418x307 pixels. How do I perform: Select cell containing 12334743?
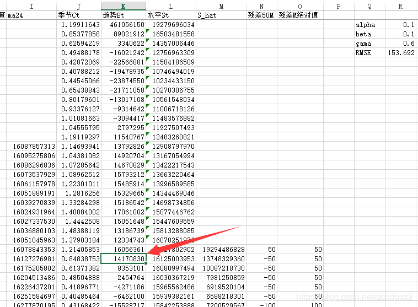(124, 240)
